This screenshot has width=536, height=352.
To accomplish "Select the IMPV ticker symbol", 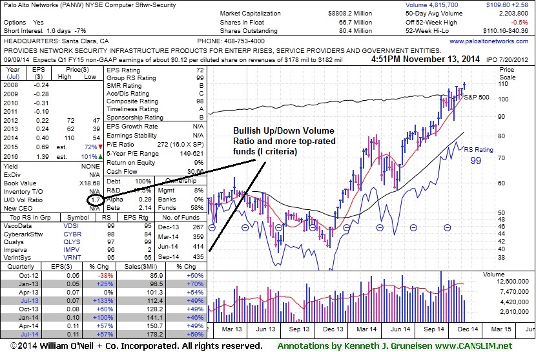I will point(71,250).
